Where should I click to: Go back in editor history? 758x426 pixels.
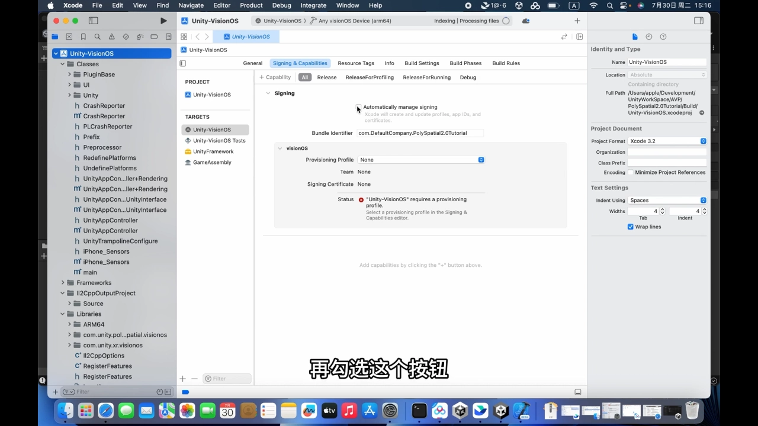pos(197,37)
